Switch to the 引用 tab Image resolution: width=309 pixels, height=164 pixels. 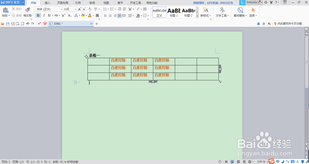click(x=78, y=3)
